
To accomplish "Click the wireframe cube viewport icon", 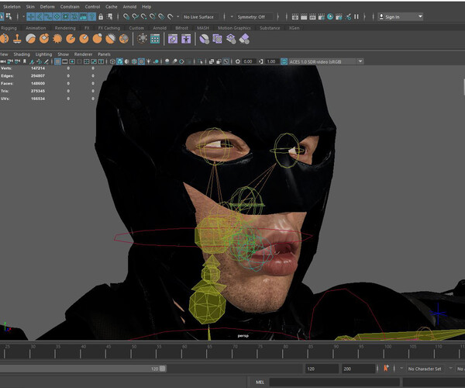I will [x=112, y=62].
